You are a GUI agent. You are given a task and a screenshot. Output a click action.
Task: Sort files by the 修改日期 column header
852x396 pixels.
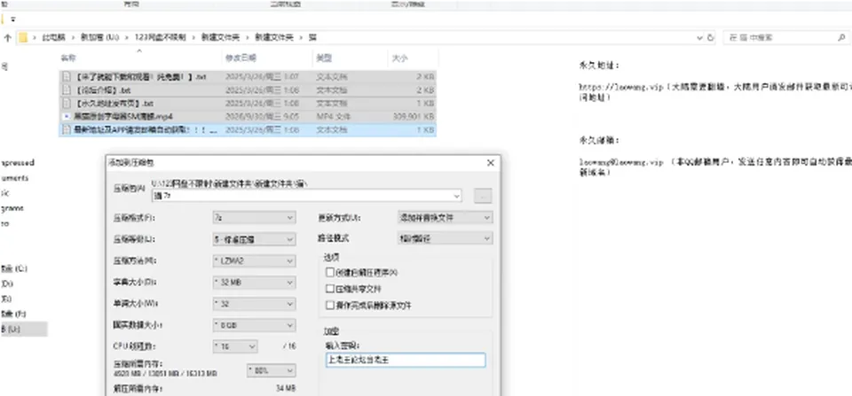pos(241,58)
